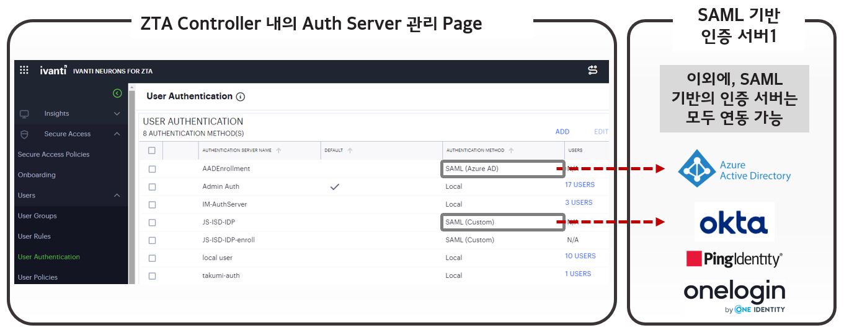Click the JS-ISD-IDP-enroll server name

pyautogui.click(x=228, y=240)
